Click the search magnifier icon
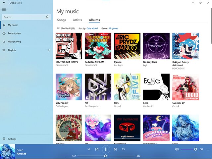 tap(47, 17)
